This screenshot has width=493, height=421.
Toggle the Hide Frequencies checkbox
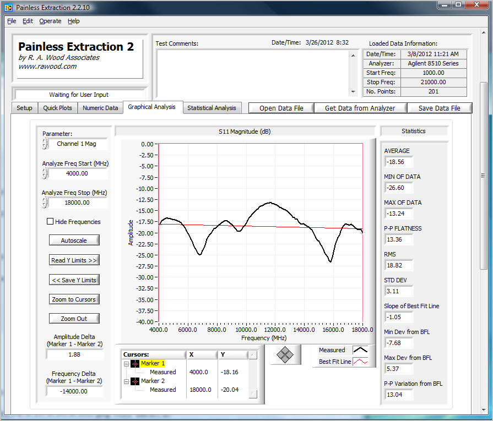(x=50, y=221)
